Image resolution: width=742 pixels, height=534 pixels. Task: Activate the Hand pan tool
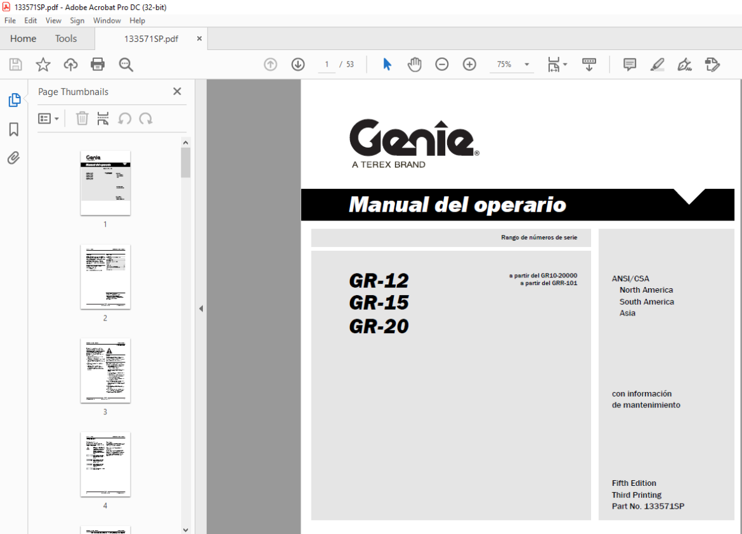(415, 64)
